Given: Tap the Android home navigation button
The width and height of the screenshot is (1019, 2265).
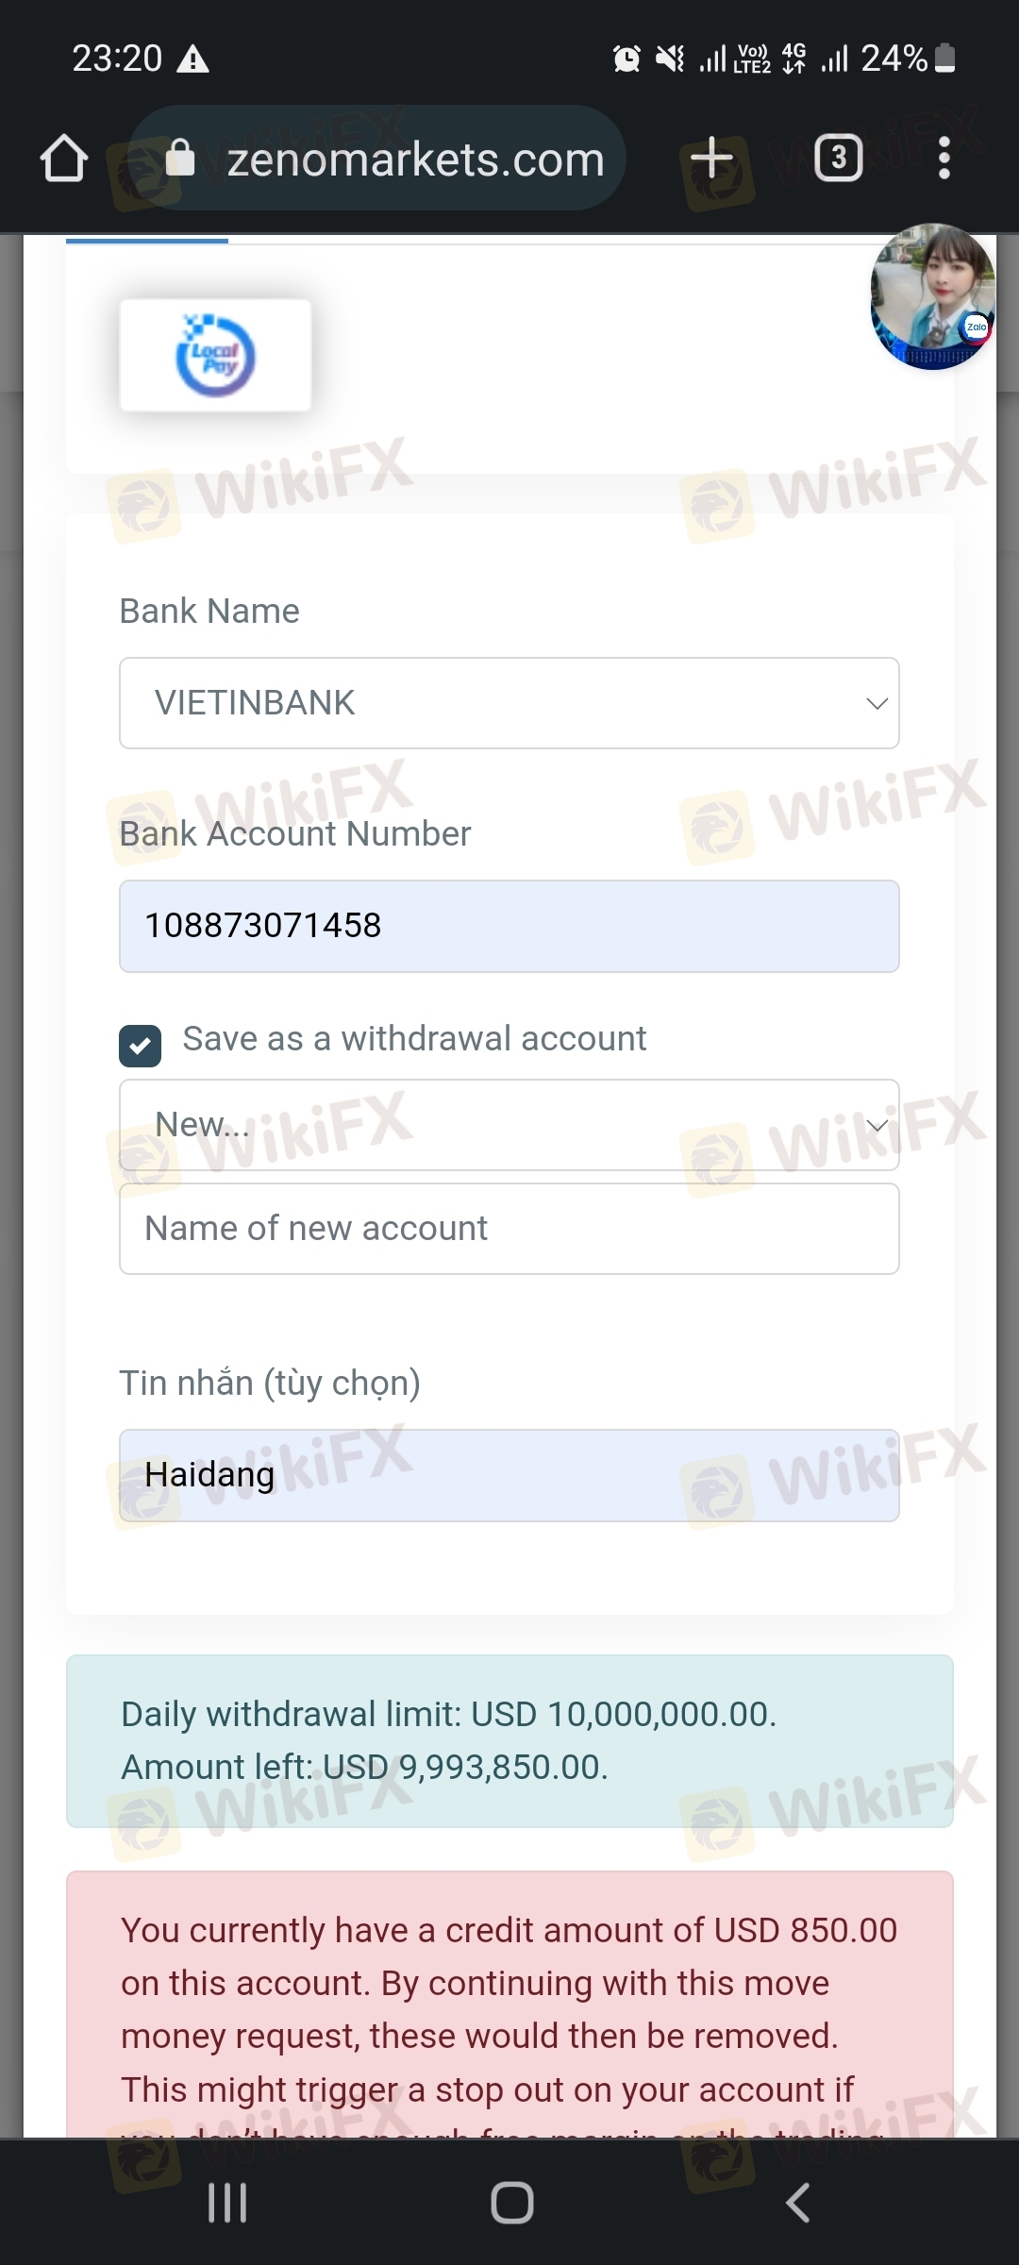Looking at the screenshot, I should click(x=511, y=2203).
